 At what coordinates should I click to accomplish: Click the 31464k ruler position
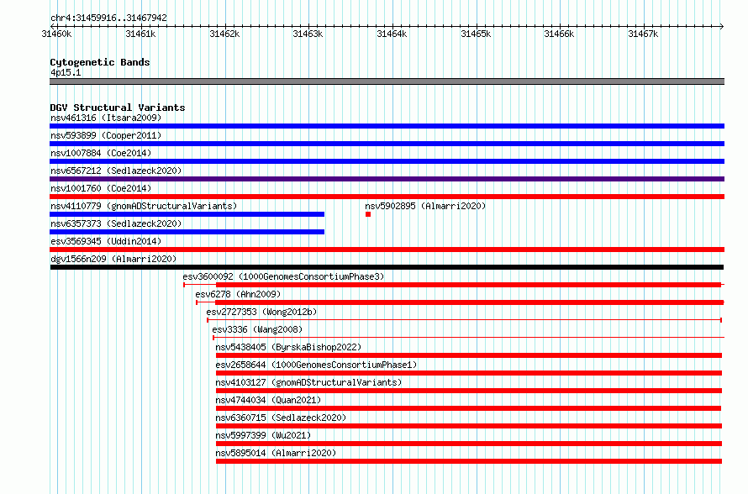(x=392, y=34)
